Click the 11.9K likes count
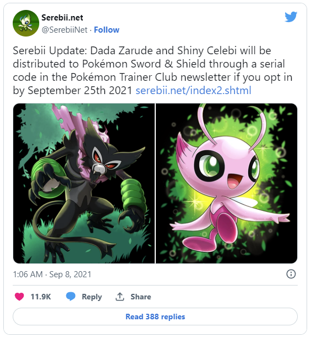Viewport: 311px width, 337px height. (41, 297)
